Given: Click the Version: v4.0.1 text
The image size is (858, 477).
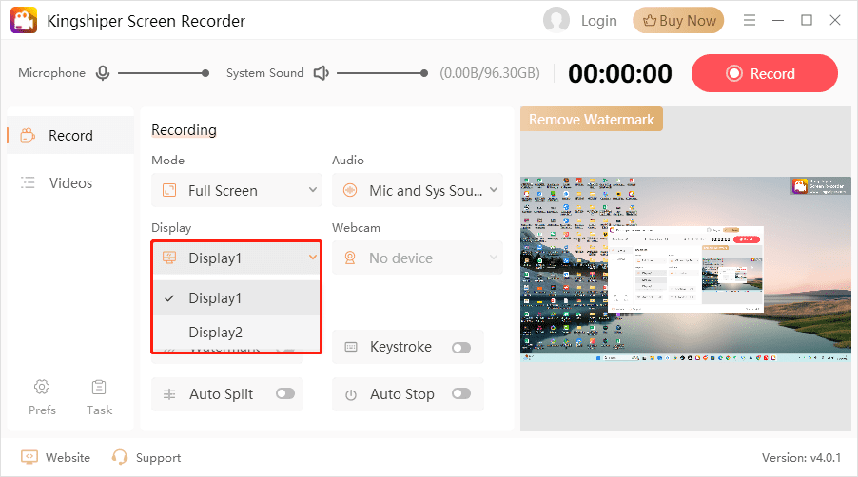Looking at the screenshot, I should [801, 457].
